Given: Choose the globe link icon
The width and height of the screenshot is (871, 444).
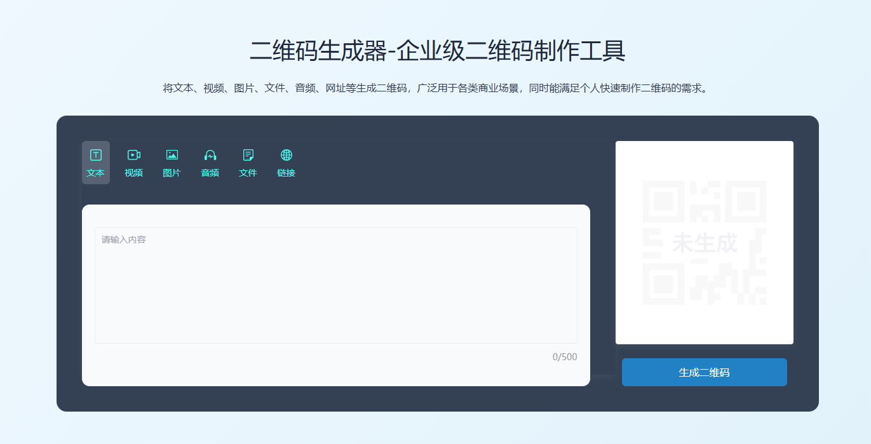Looking at the screenshot, I should click(287, 155).
